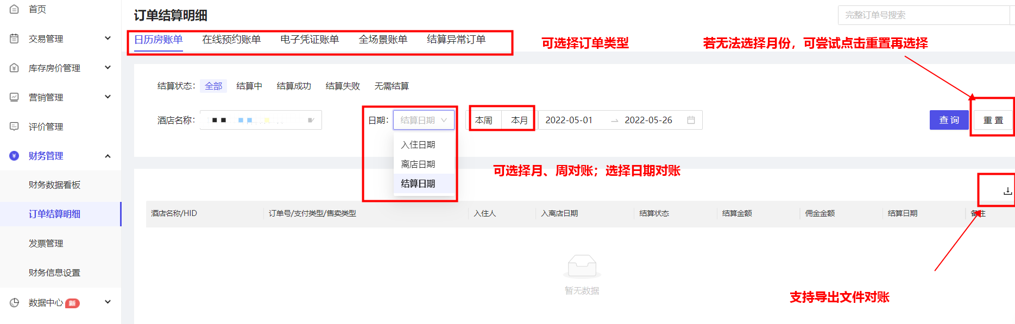Filter settlement status by 结算成功
This screenshot has height=324, width=1015.
(x=294, y=86)
